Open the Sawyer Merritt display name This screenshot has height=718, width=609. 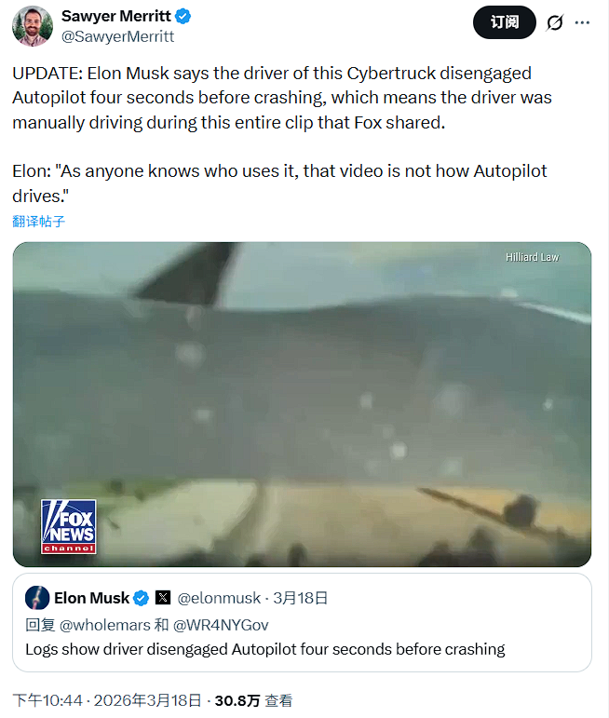[x=116, y=17]
